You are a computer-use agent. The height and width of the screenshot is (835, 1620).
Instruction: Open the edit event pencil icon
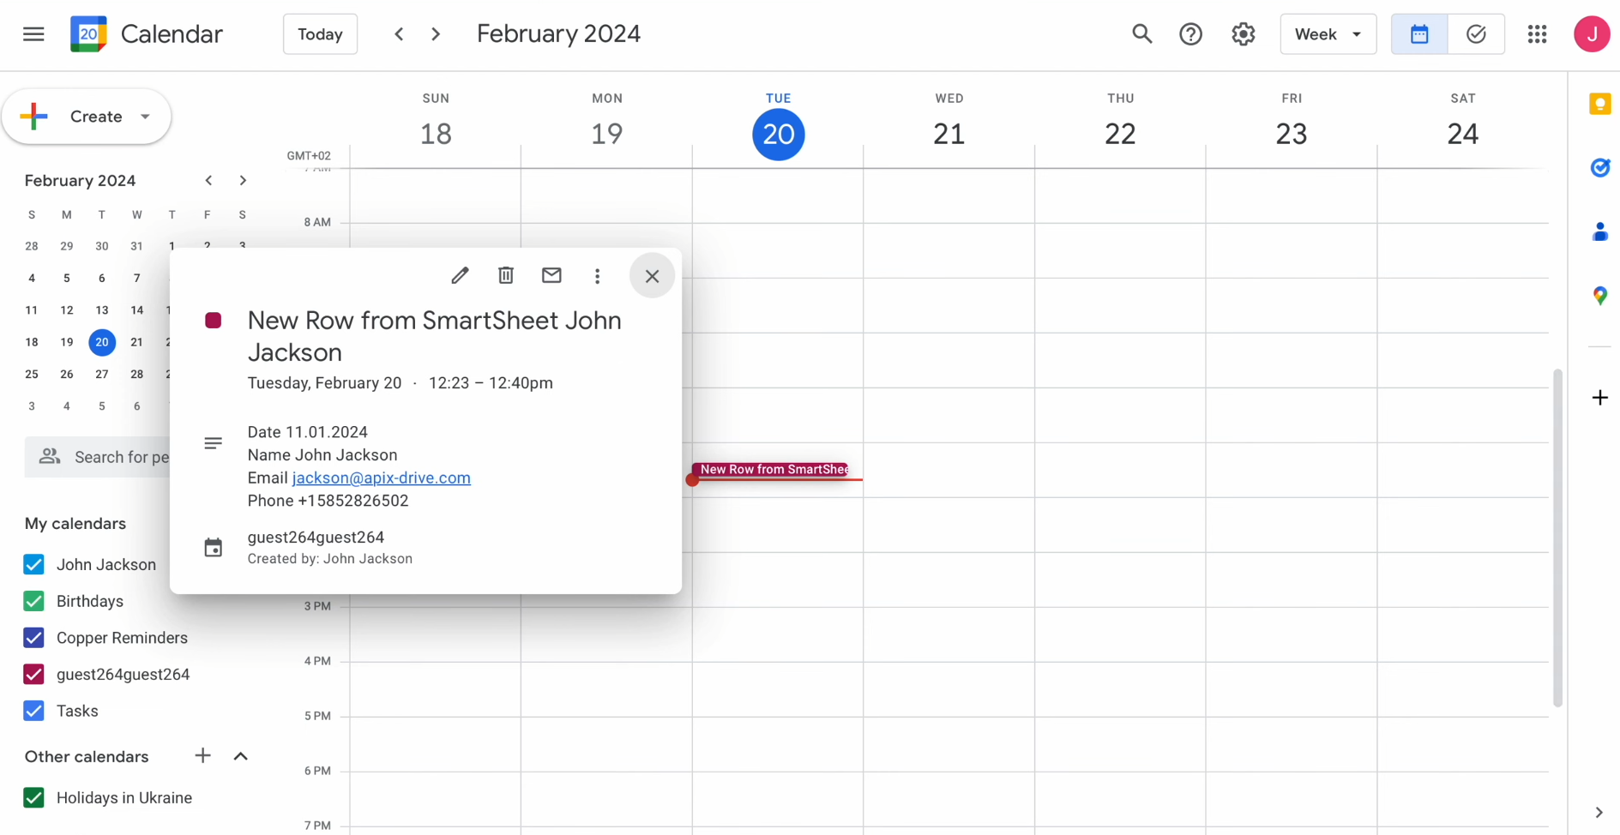[460, 275]
